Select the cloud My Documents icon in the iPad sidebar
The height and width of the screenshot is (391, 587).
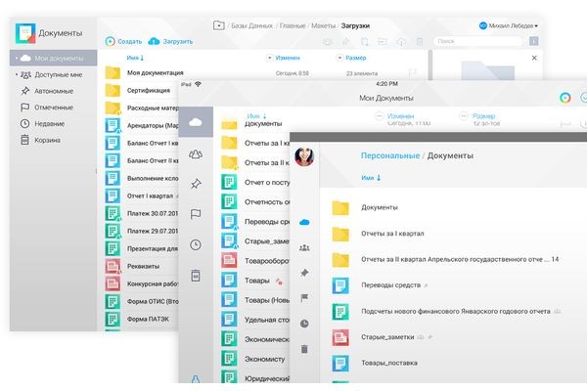196,122
